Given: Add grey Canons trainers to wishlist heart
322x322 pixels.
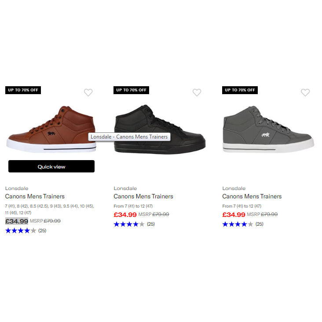Looking at the screenshot, I should coord(305,92).
